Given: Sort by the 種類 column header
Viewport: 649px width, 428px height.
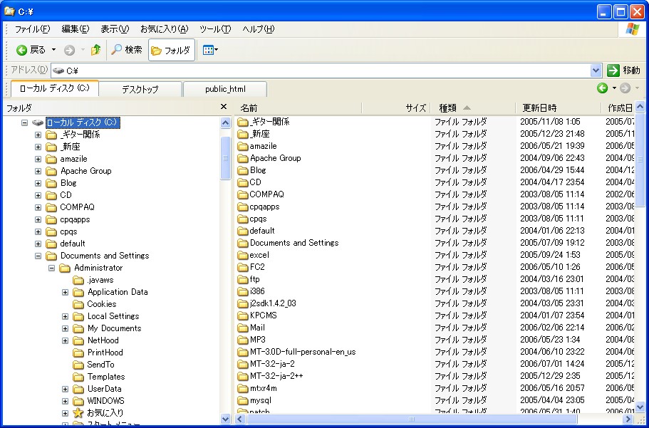Looking at the screenshot, I should tap(474, 108).
